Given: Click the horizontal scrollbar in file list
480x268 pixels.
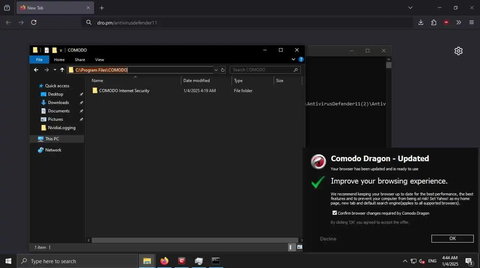Looking at the screenshot, I should (195, 240).
